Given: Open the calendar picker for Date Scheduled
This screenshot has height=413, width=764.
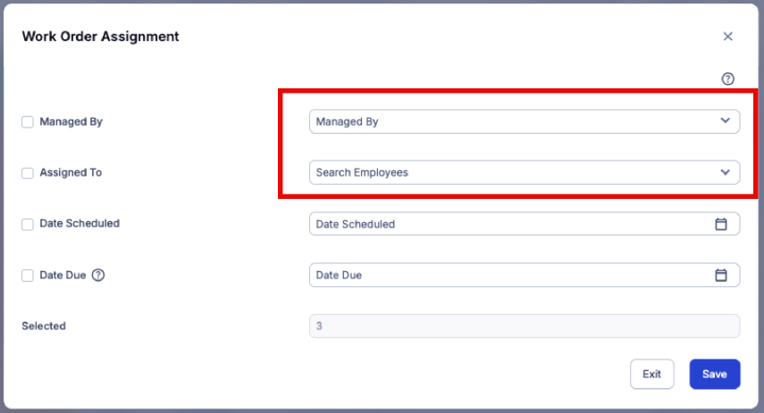Looking at the screenshot, I should click(x=720, y=224).
